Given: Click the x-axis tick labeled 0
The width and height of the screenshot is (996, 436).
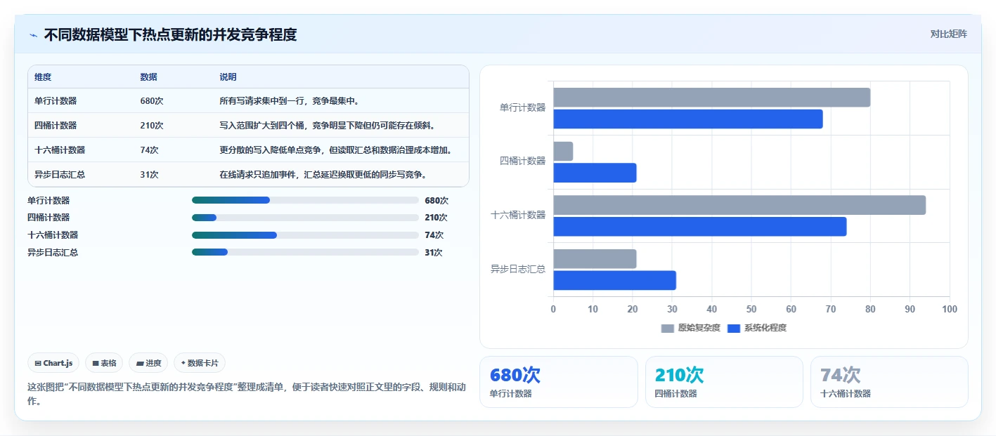Looking at the screenshot, I should click(553, 309).
